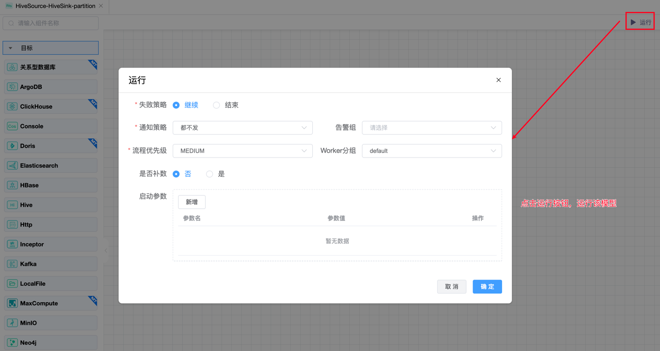Close the 运行 dialog with X
Viewport: 660px width, 351px height.
[498, 80]
